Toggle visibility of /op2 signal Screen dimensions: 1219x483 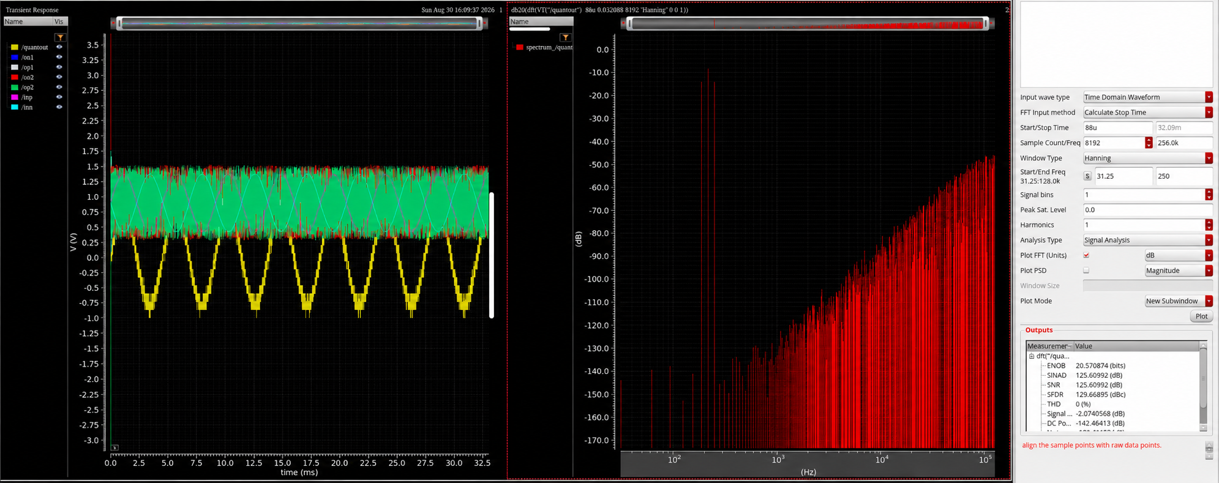[59, 88]
